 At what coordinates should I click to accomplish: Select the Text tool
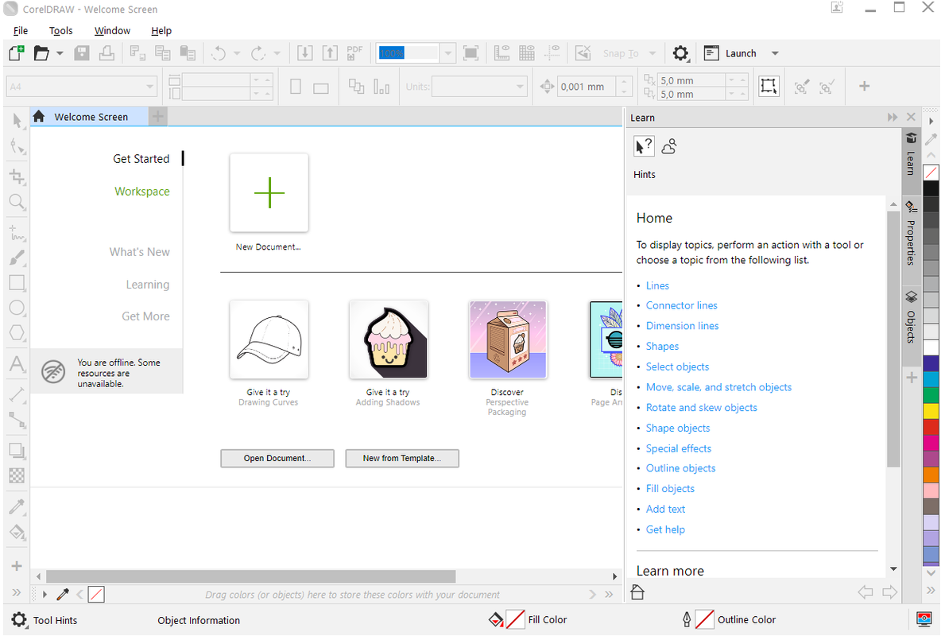(17, 364)
